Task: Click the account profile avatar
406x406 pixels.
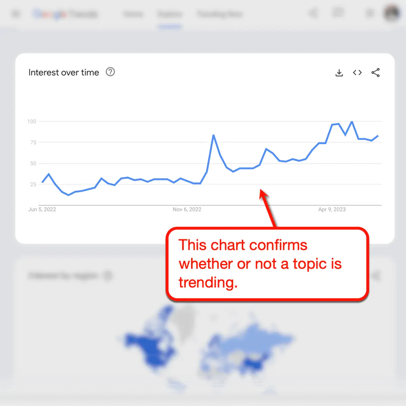Action: pos(392,13)
